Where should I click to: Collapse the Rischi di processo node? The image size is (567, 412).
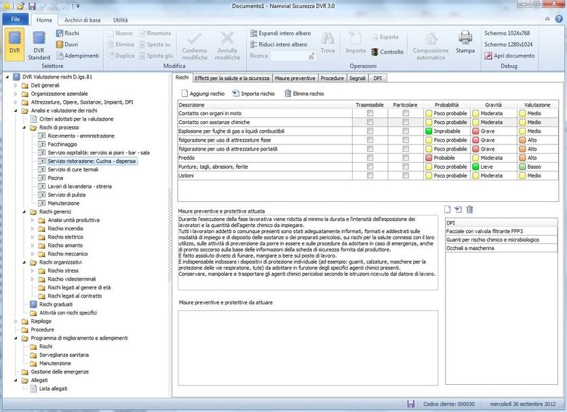[x=24, y=127]
